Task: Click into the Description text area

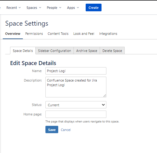Action: pyautogui.click(x=76, y=87)
